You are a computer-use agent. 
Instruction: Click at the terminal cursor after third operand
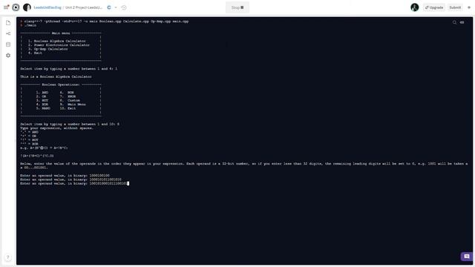click(x=128, y=183)
